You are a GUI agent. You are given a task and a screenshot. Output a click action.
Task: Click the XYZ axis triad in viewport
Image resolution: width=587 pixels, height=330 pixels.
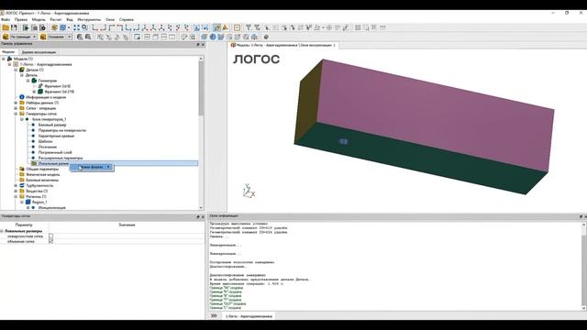tap(249, 191)
